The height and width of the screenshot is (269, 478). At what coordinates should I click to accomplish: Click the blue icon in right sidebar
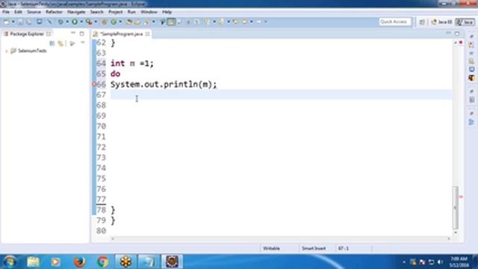point(471,69)
